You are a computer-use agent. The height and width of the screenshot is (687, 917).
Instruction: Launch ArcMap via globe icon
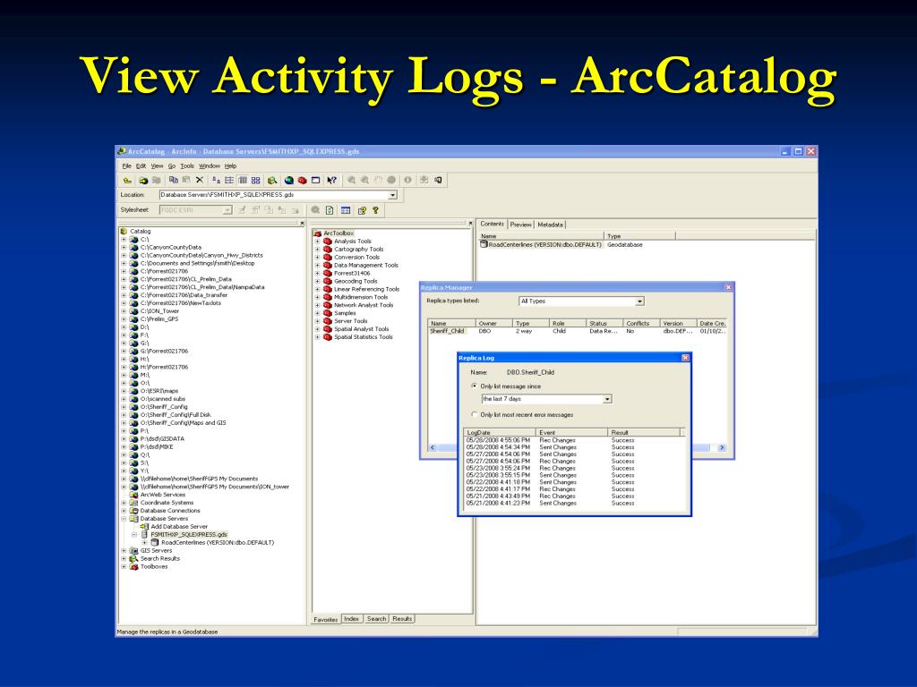289,181
